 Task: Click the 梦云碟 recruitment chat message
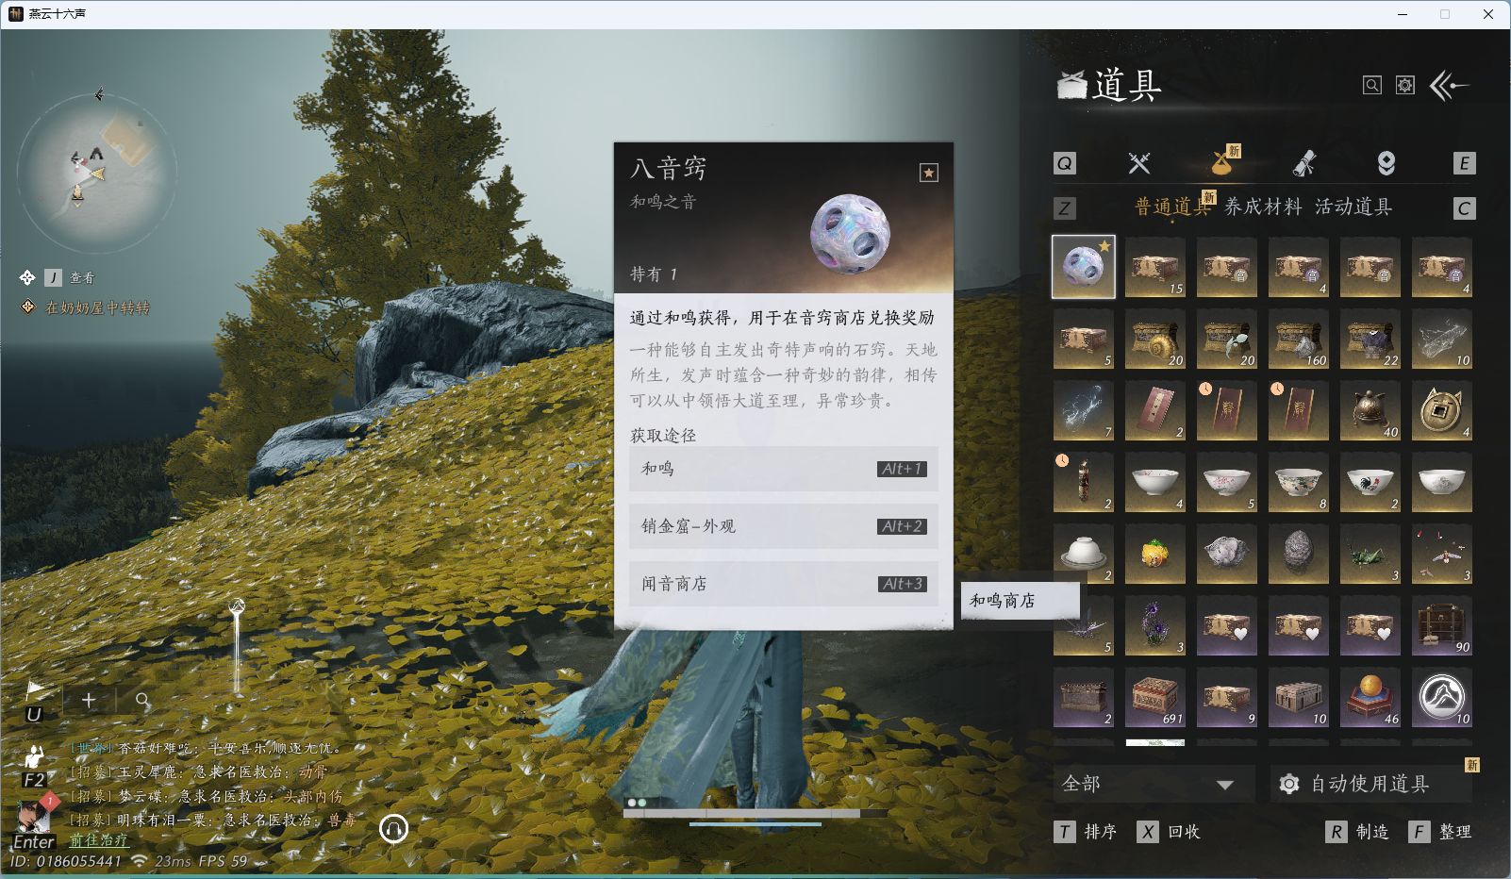[x=206, y=796]
